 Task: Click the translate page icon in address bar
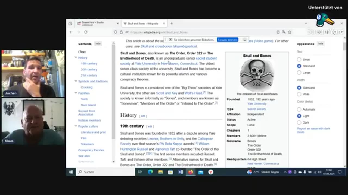coord(284,32)
